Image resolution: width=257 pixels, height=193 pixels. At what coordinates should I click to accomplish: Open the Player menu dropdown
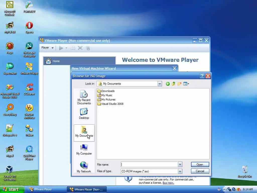pyautogui.click(x=47, y=48)
